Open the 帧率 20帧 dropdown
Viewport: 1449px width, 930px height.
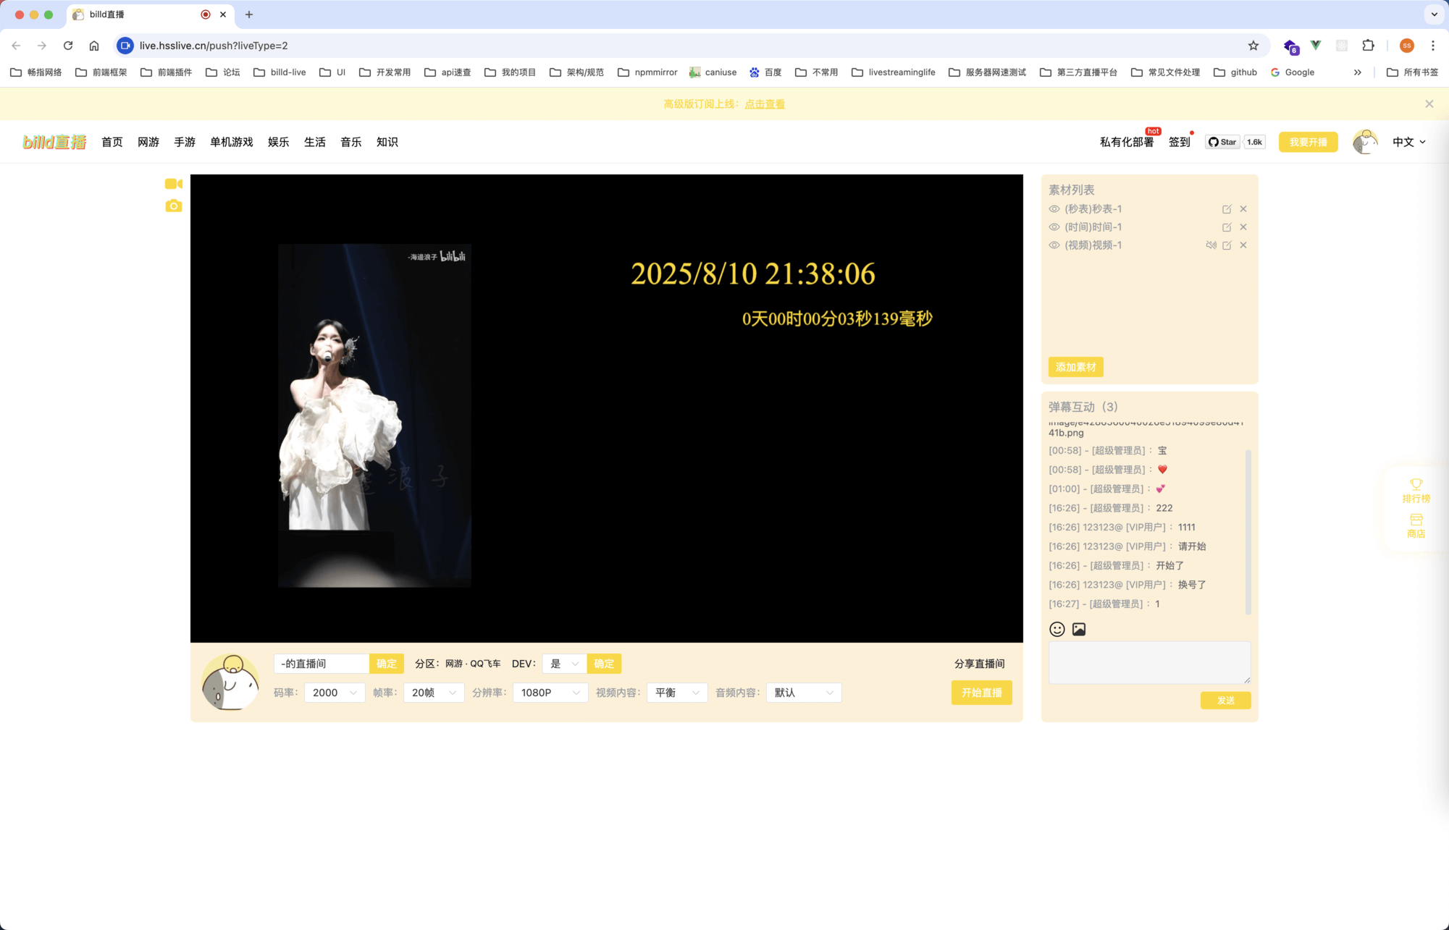[x=434, y=693]
